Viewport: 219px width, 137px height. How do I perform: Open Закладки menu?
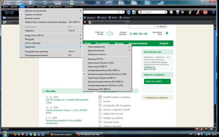42,6
